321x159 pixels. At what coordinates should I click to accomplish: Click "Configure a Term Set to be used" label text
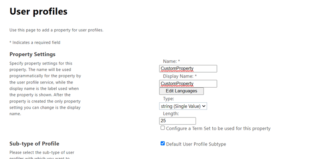218,128
